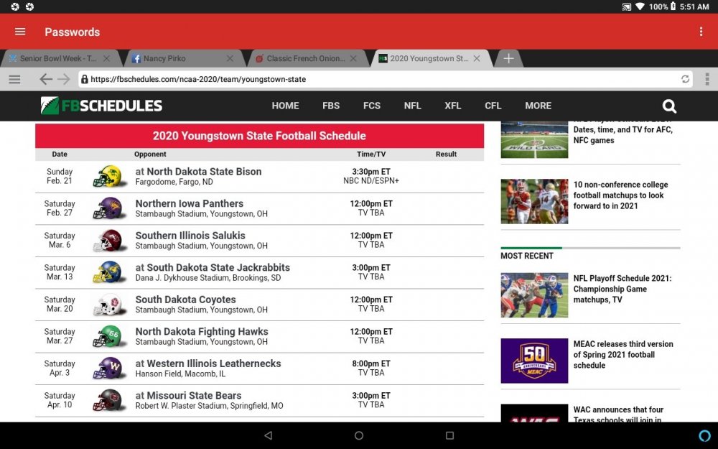The width and height of the screenshot is (718, 449).
Task: Open South Dakota Coyotes team link
Action: click(x=185, y=300)
